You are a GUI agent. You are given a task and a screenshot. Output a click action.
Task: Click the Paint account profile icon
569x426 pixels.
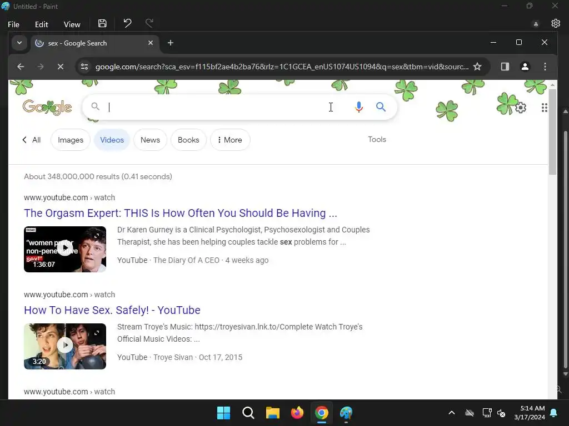[x=536, y=24]
